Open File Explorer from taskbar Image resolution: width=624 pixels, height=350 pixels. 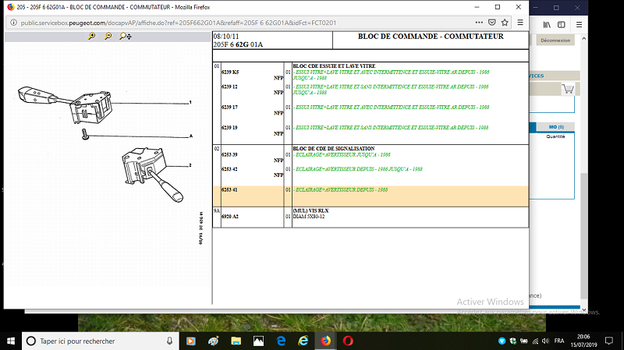click(236, 341)
